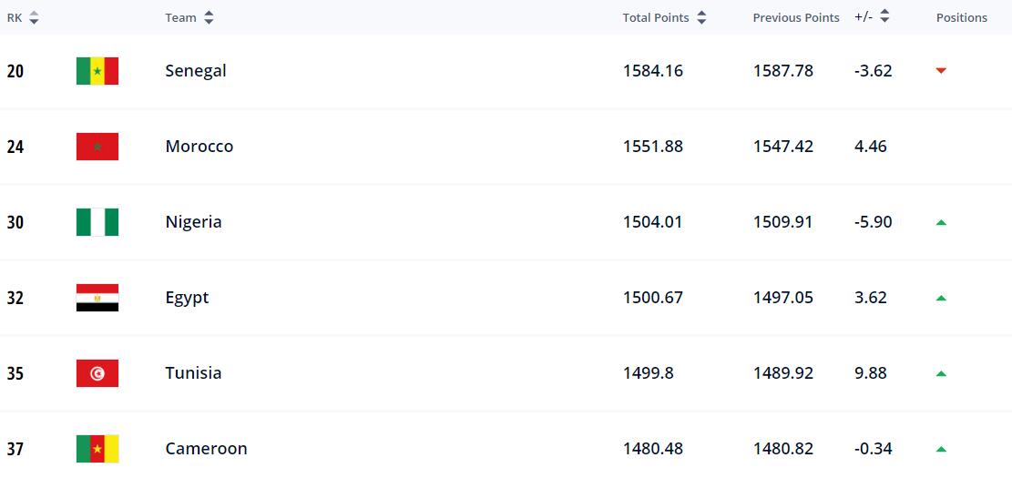Open the Cameroon team page
The width and height of the screenshot is (1012, 478).
tap(206, 449)
